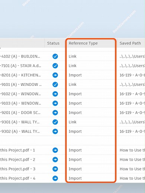The image size is (145, 193).
Task: Sort by the Reference Type column header
Action: 83,43
